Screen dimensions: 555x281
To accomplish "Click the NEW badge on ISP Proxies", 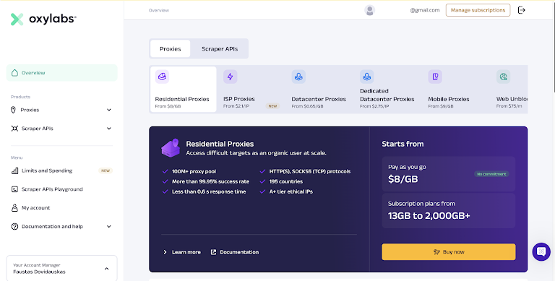I will point(272,105).
